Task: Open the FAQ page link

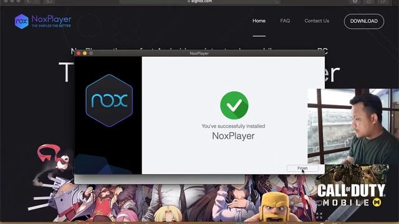Action: click(285, 21)
